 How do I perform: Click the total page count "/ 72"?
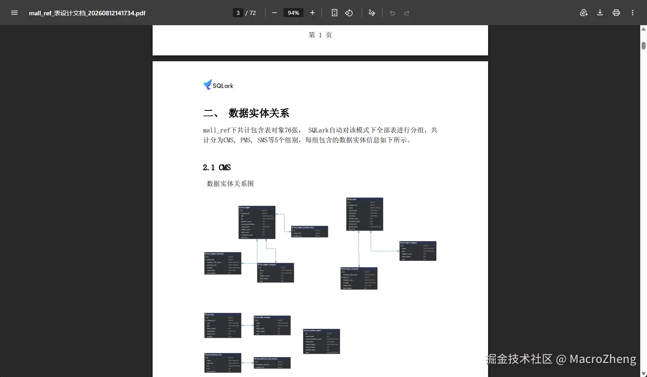[x=251, y=13]
